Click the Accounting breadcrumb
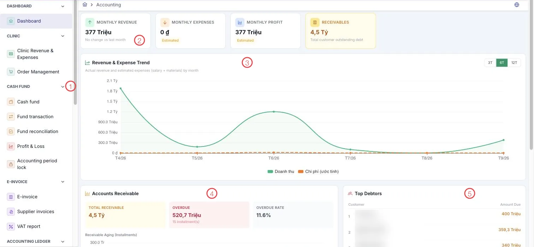Viewport: 534px width, 247px height. click(108, 5)
